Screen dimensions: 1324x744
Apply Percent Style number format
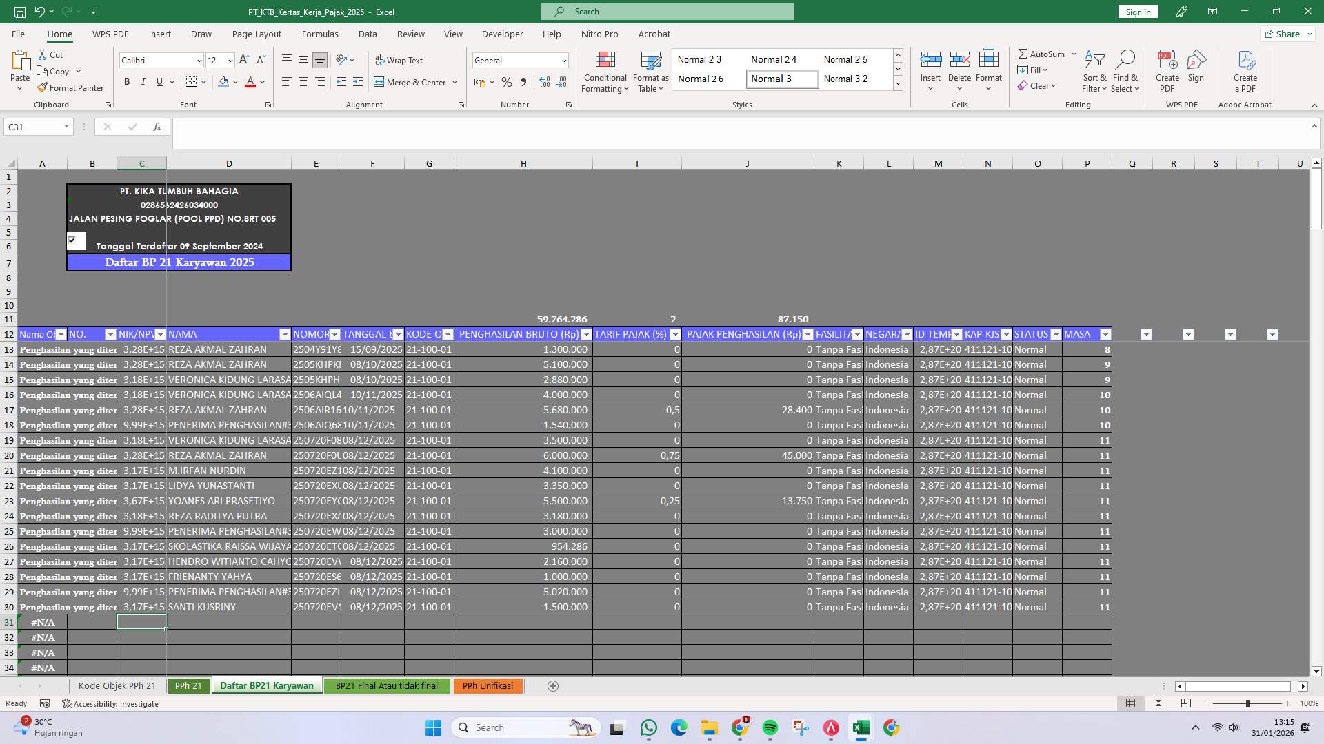(507, 82)
